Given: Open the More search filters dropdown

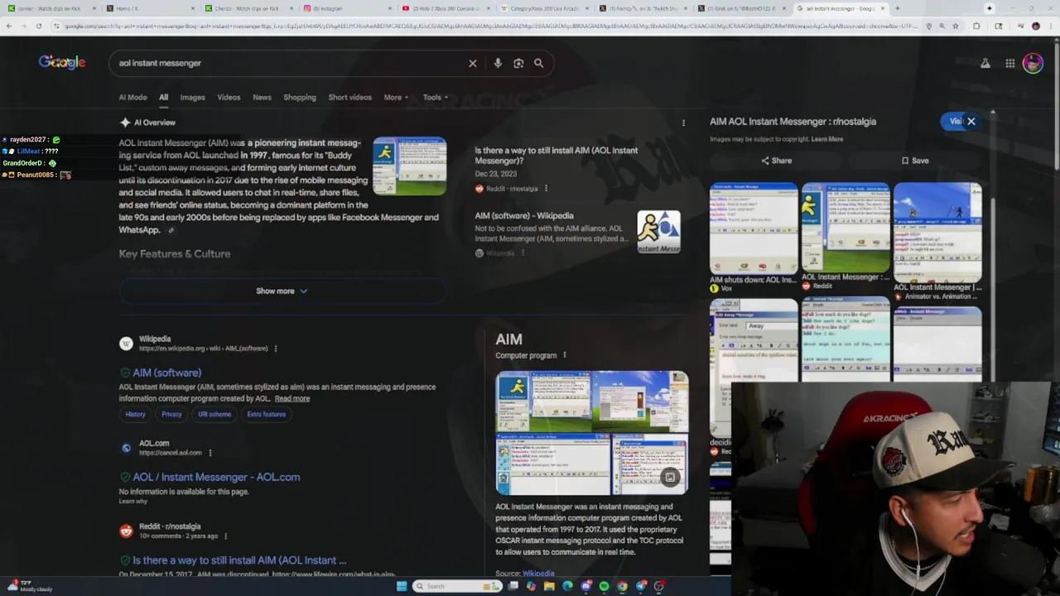Looking at the screenshot, I should click(x=396, y=98).
